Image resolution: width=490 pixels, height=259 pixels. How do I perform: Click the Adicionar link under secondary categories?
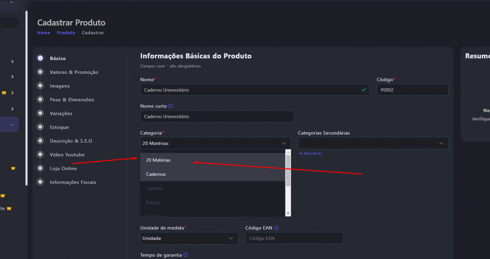point(310,153)
